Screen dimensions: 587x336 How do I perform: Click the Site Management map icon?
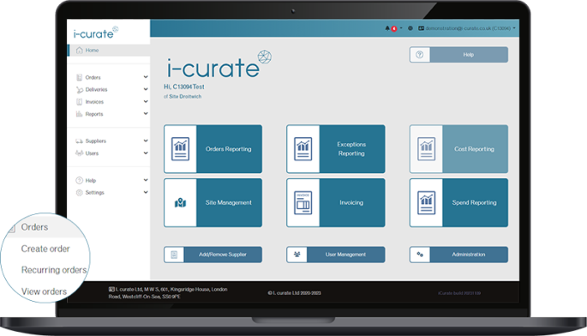coord(180,202)
